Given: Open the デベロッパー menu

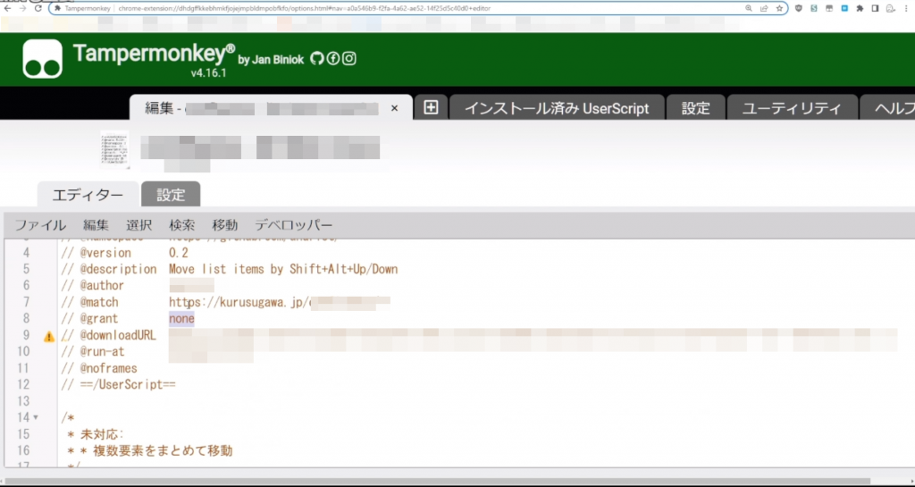Looking at the screenshot, I should 293,225.
